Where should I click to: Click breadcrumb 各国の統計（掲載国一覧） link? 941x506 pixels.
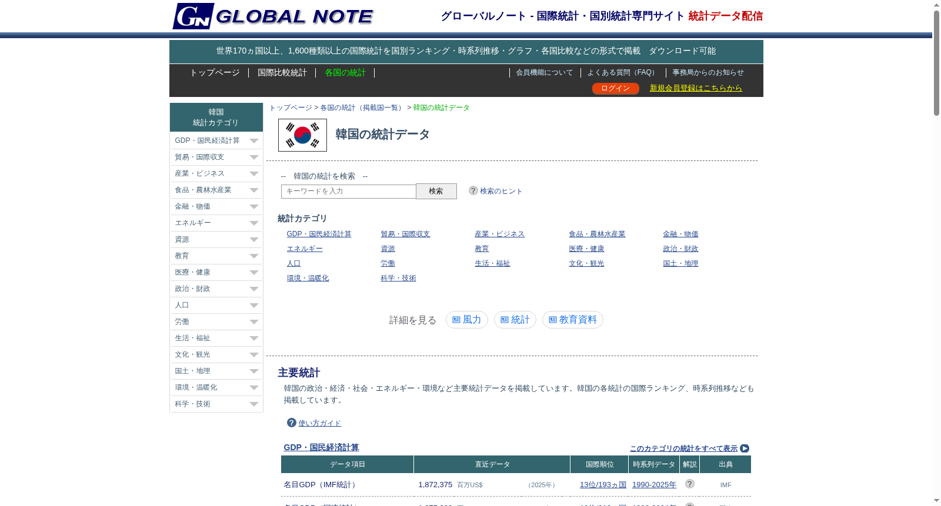[x=362, y=108]
